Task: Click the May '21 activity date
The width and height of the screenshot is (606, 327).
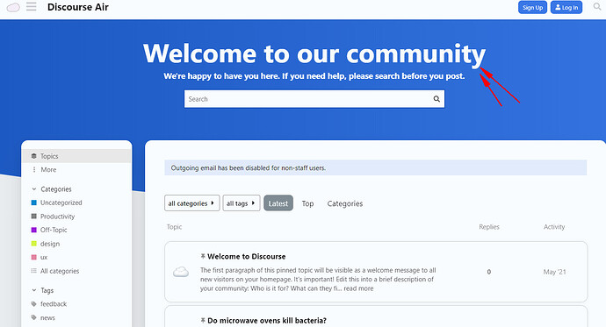Action: [554, 272]
